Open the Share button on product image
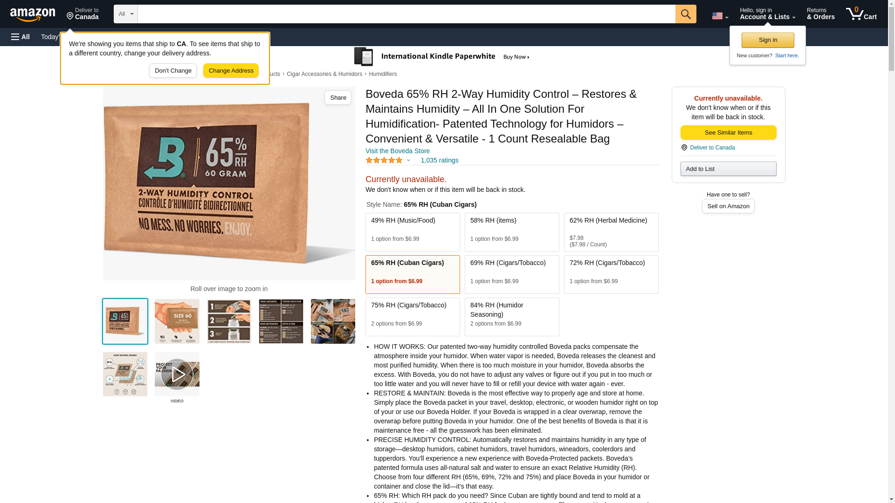Screen dimensions: 895x503 tap(338, 98)
